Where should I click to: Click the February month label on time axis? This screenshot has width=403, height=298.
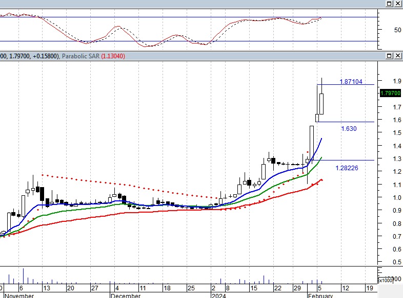(320, 295)
